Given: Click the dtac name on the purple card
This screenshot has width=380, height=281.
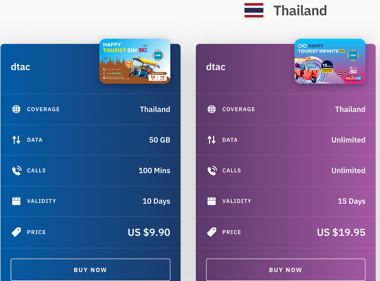Looking at the screenshot, I should click(x=216, y=67).
